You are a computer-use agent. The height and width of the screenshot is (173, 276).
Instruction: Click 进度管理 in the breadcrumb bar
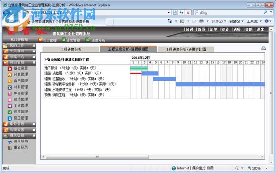click(71, 40)
